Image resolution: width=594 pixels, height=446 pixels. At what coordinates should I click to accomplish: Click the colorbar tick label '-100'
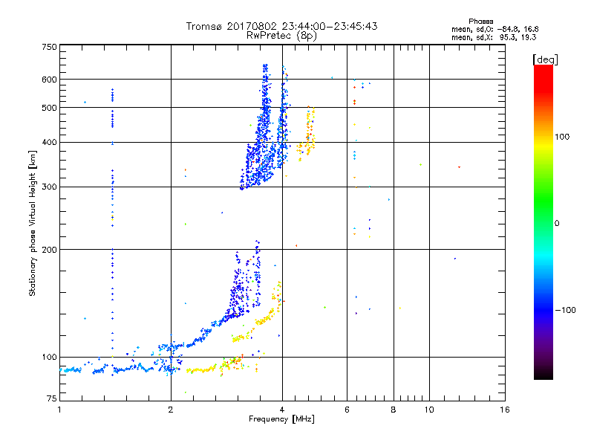click(x=565, y=310)
